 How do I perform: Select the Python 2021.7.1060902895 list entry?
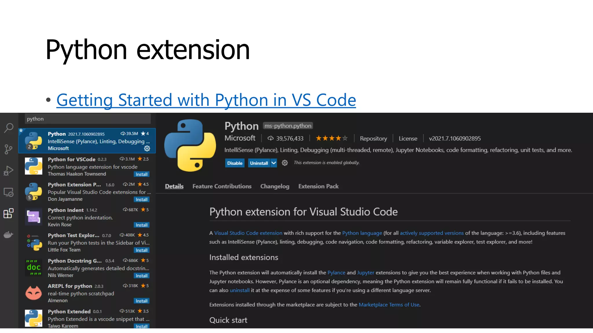[x=87, y=141]
